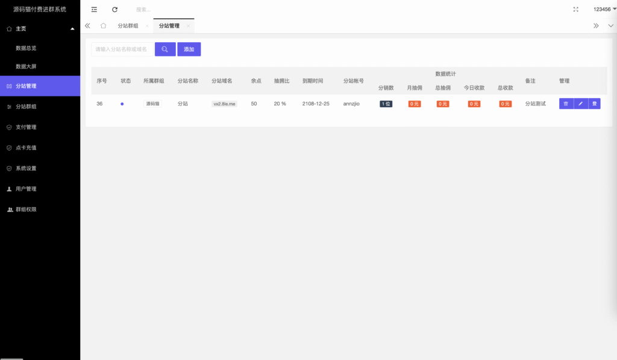Open 支付管理 in the sidebar
617x360 pixels.
(26, 127)
